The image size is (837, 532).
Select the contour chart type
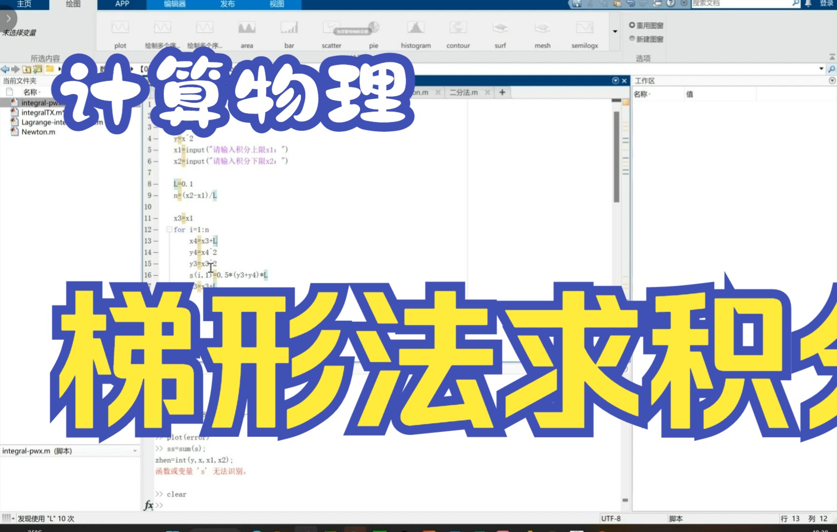(458, 34)
